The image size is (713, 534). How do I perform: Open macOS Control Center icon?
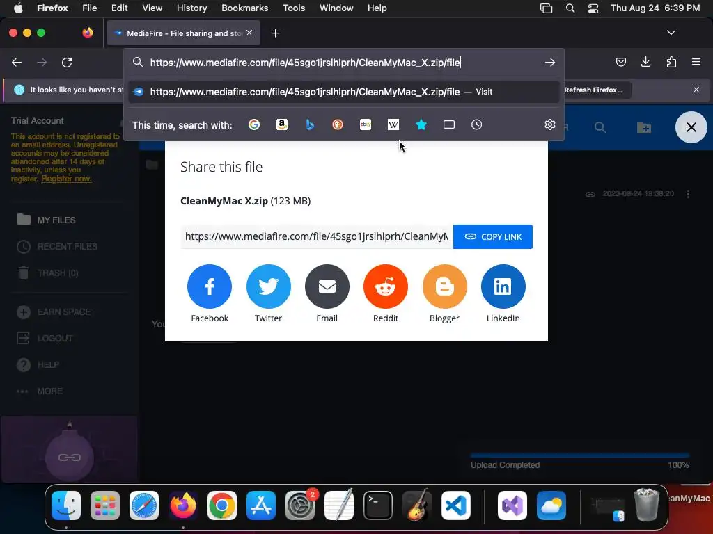point(593,8)
